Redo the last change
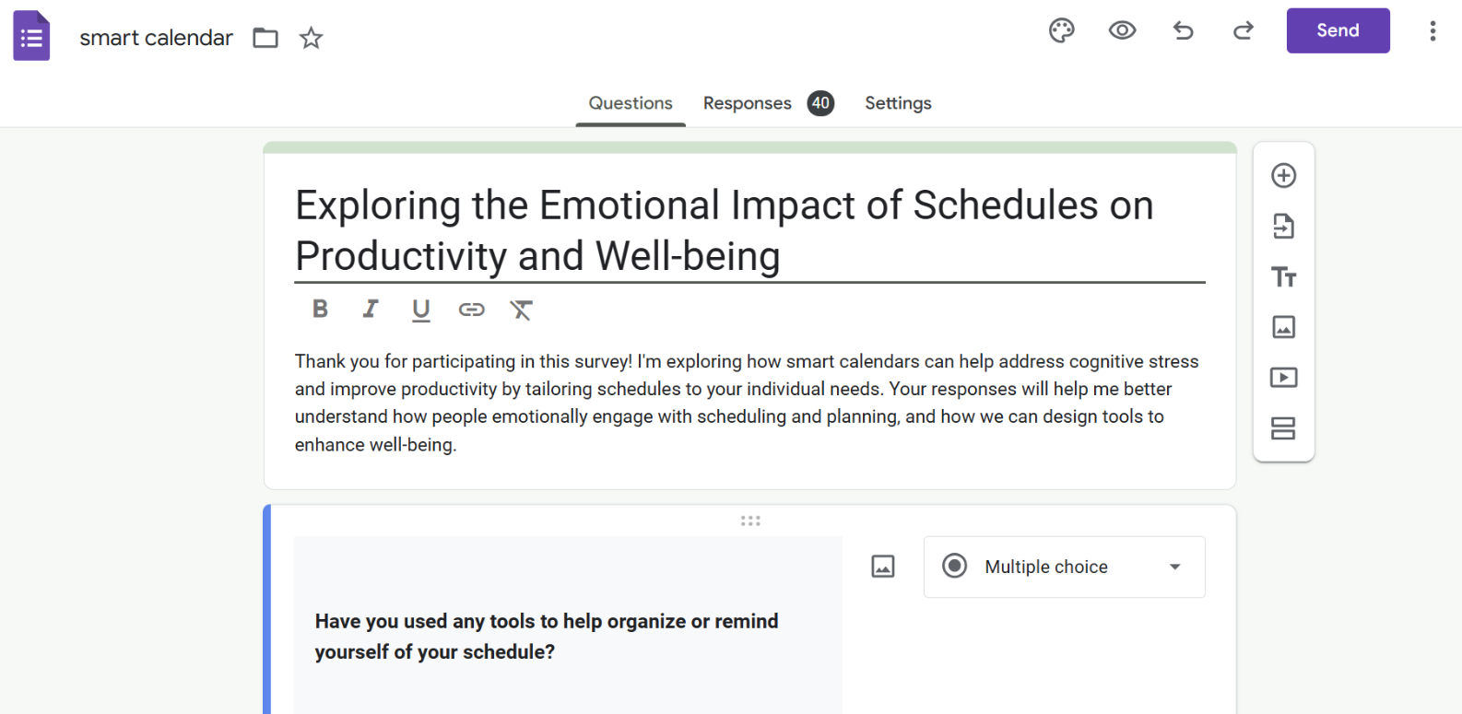 tap(1244, 30)
